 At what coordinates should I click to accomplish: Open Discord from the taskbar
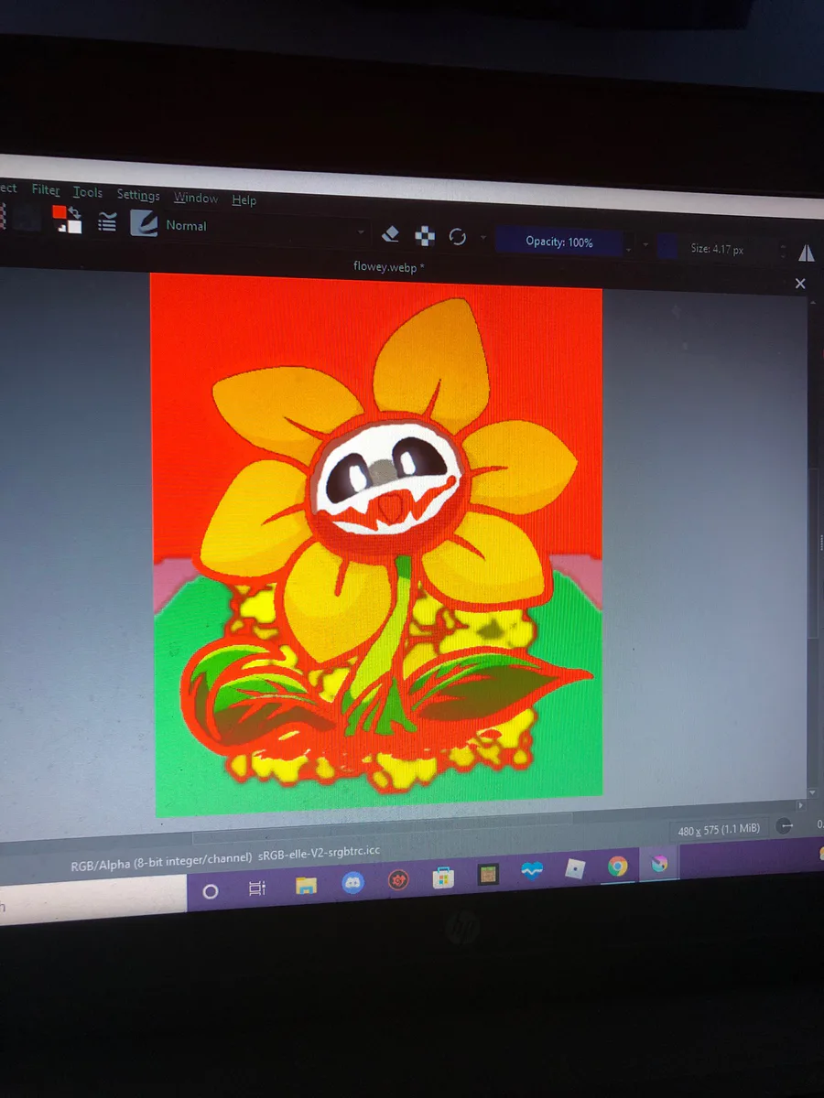(x=352, y=882)
